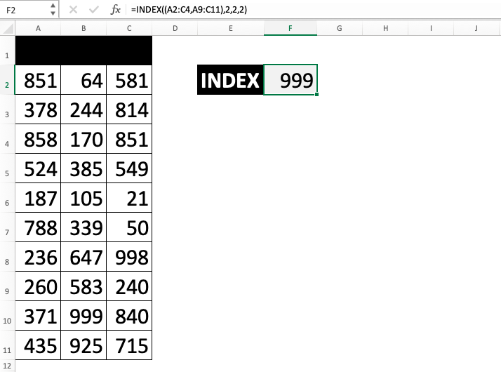The width and height of the screenshot is (501, 372).
Task: Click cell with value 814
Action: (129, 109)
